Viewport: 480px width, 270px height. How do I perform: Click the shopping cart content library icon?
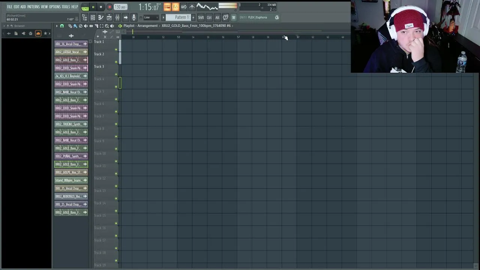(234, 17)
